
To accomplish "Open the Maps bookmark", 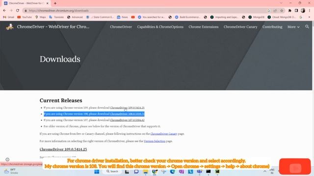I will pos(41,17).
